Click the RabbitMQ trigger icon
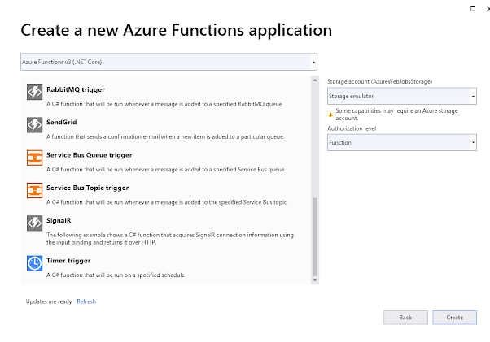490x342 pixels. point(34,92)
